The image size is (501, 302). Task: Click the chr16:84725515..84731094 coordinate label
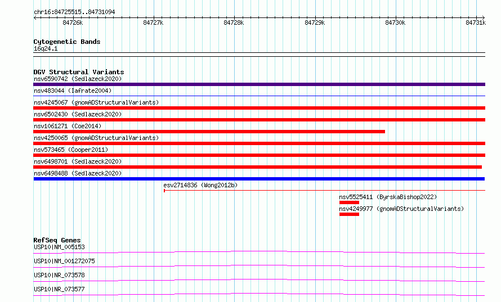click(x=74, y=12)
